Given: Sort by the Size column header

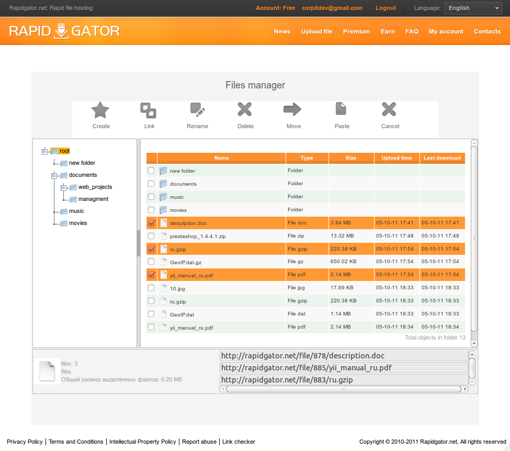Looking at the screenshot, I should tap(351, 158).
